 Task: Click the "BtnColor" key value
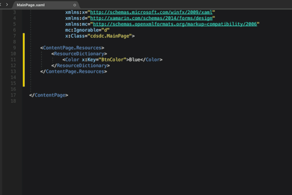coord(112,60)
